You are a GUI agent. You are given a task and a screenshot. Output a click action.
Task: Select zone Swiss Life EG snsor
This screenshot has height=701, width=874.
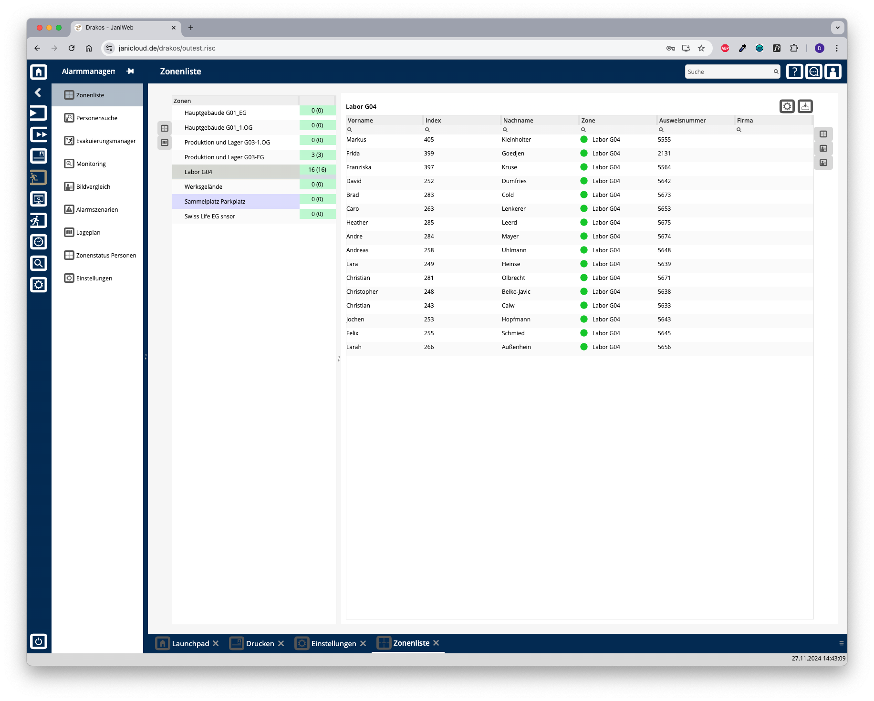pos(236,216)
